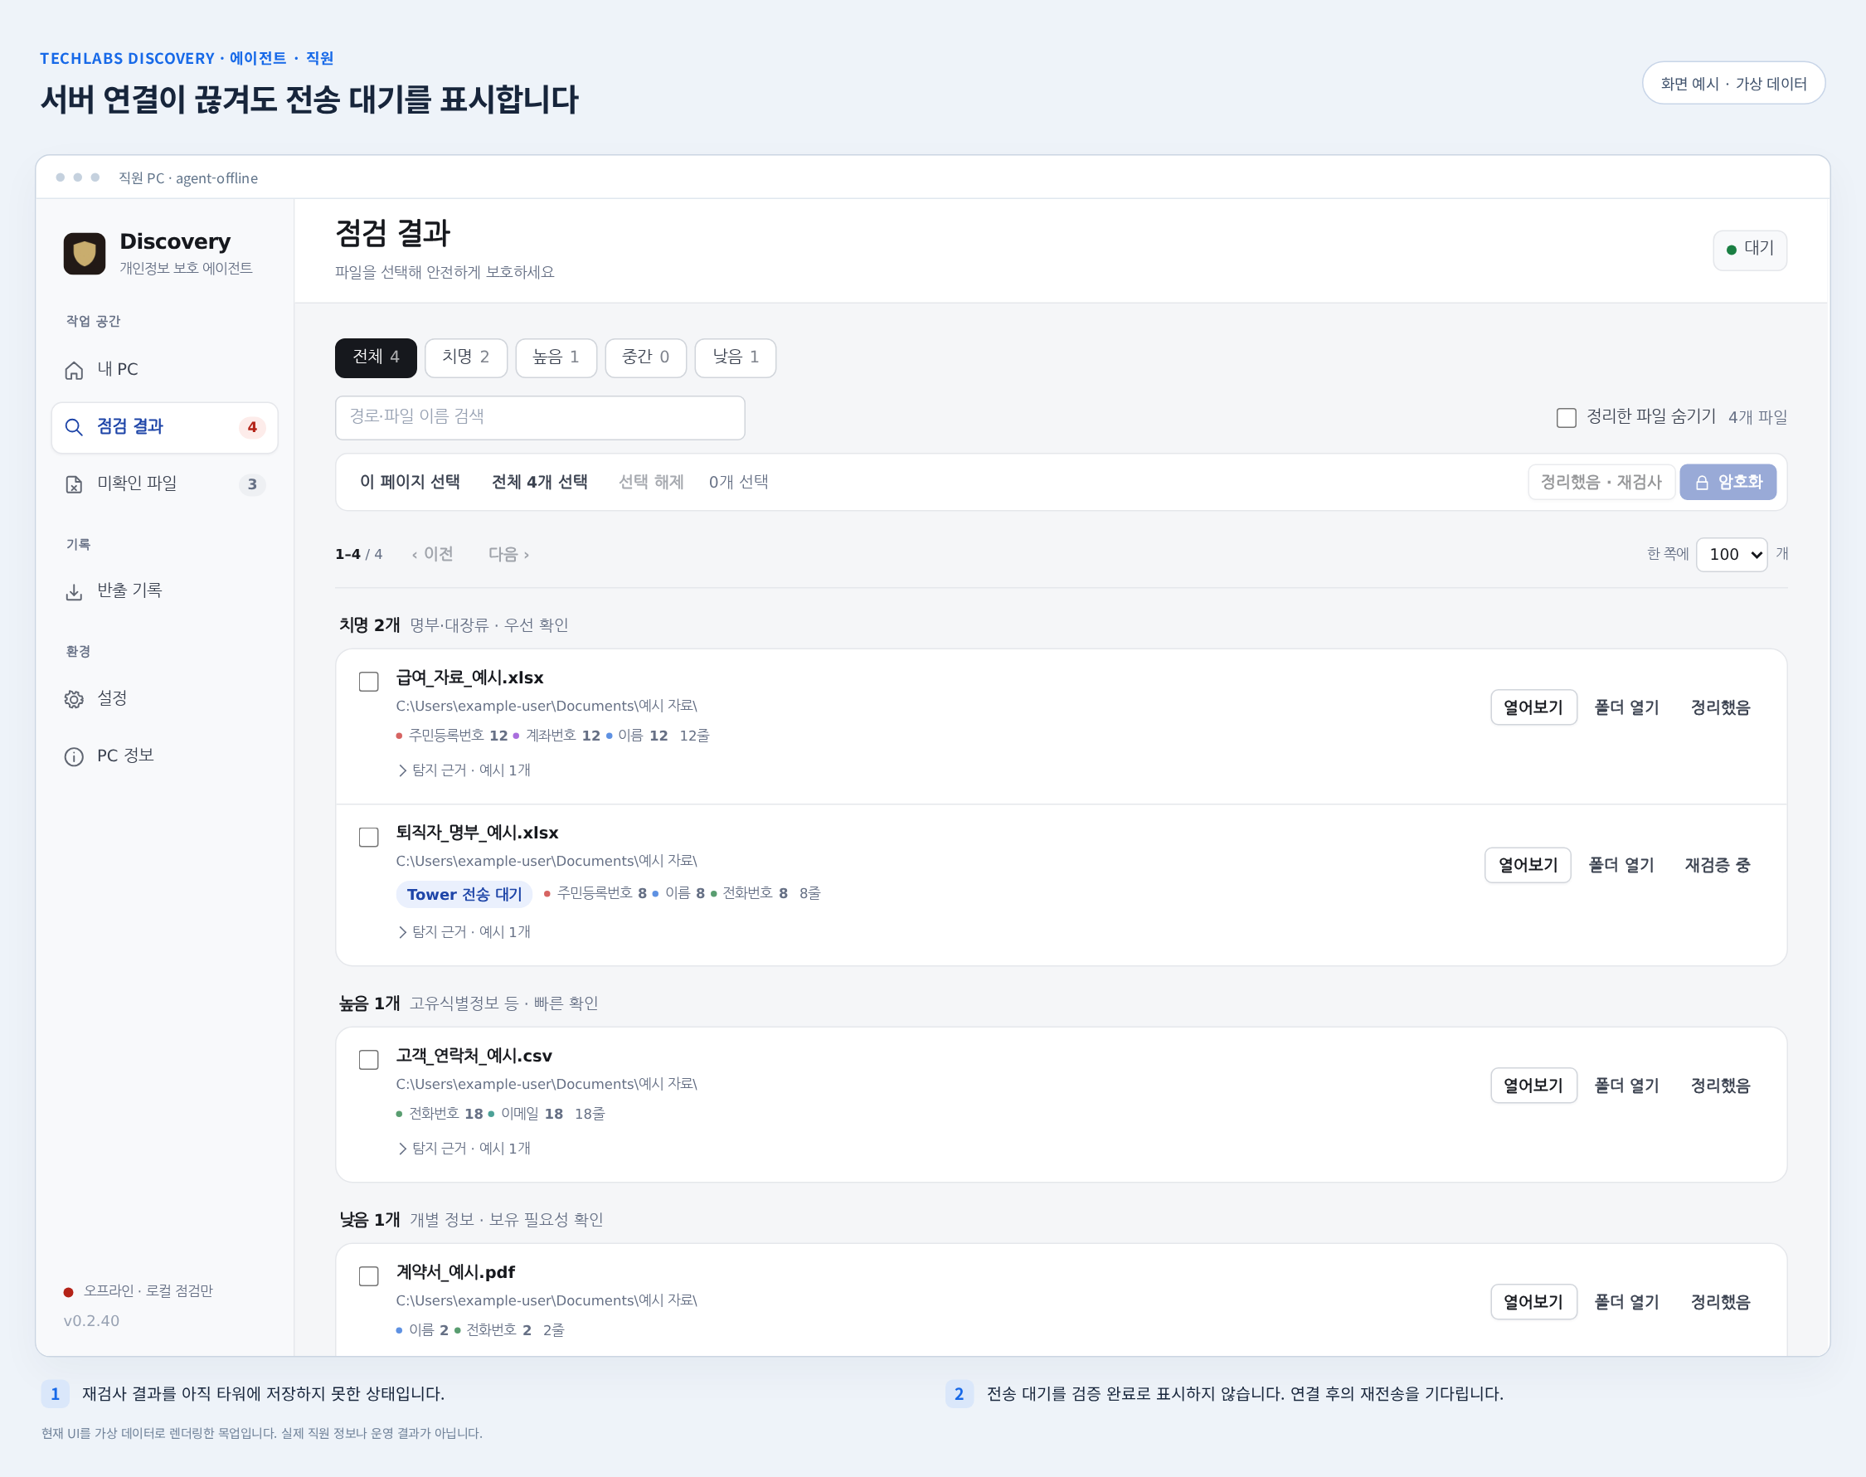Check the box for 계약서_예시.pdf
This screenshot has width=1866, height=1477.
(369, 1276)
